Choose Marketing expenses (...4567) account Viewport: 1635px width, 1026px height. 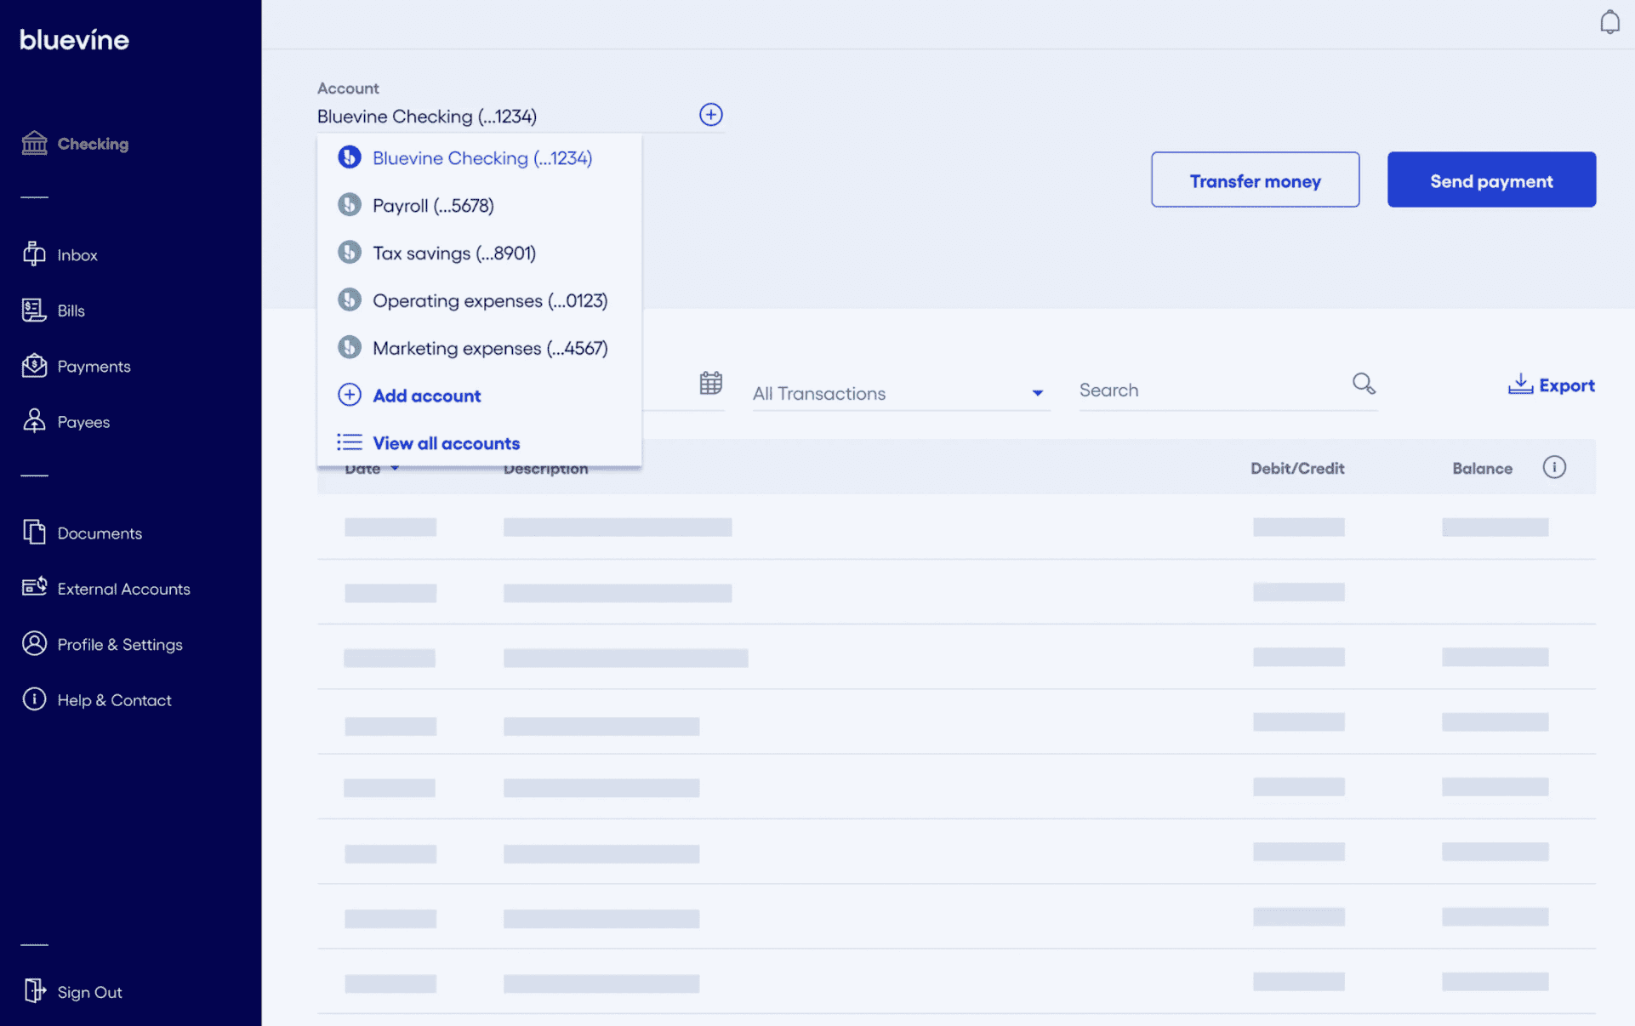tap(489, 349)
